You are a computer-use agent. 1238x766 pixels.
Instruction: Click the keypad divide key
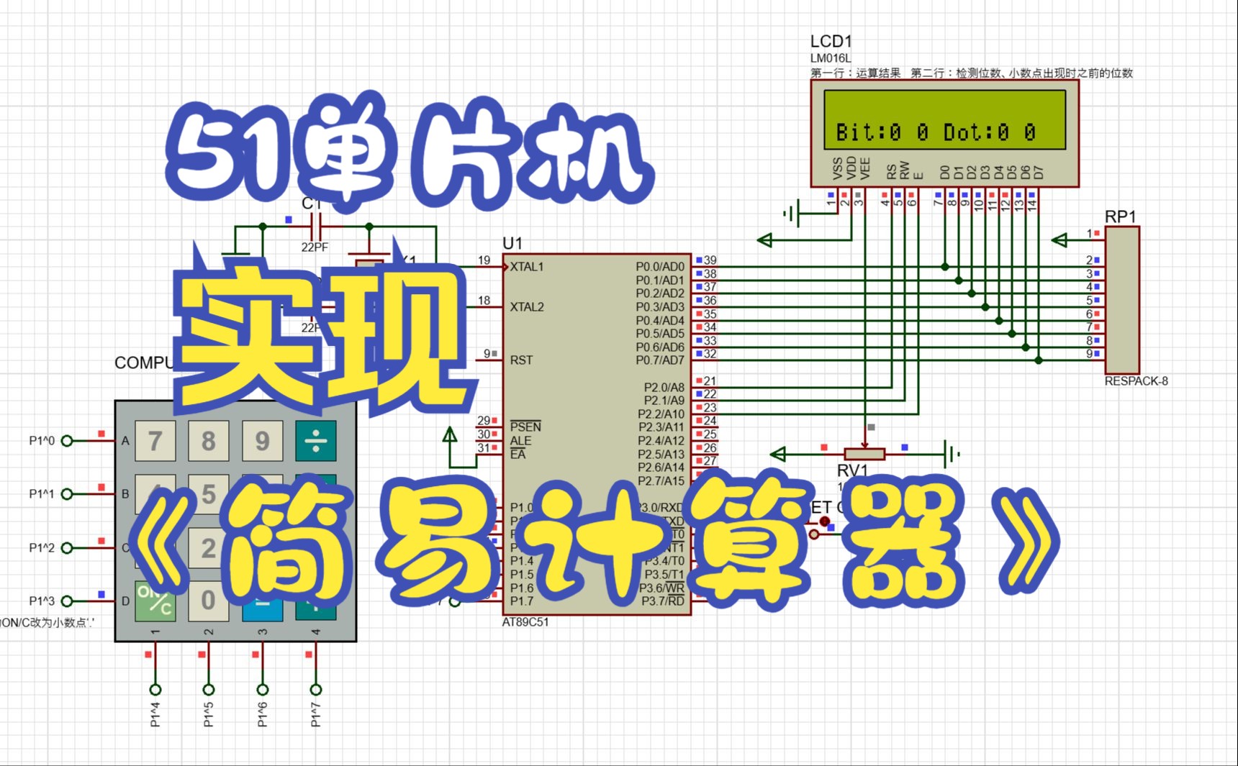coord(316,441)
